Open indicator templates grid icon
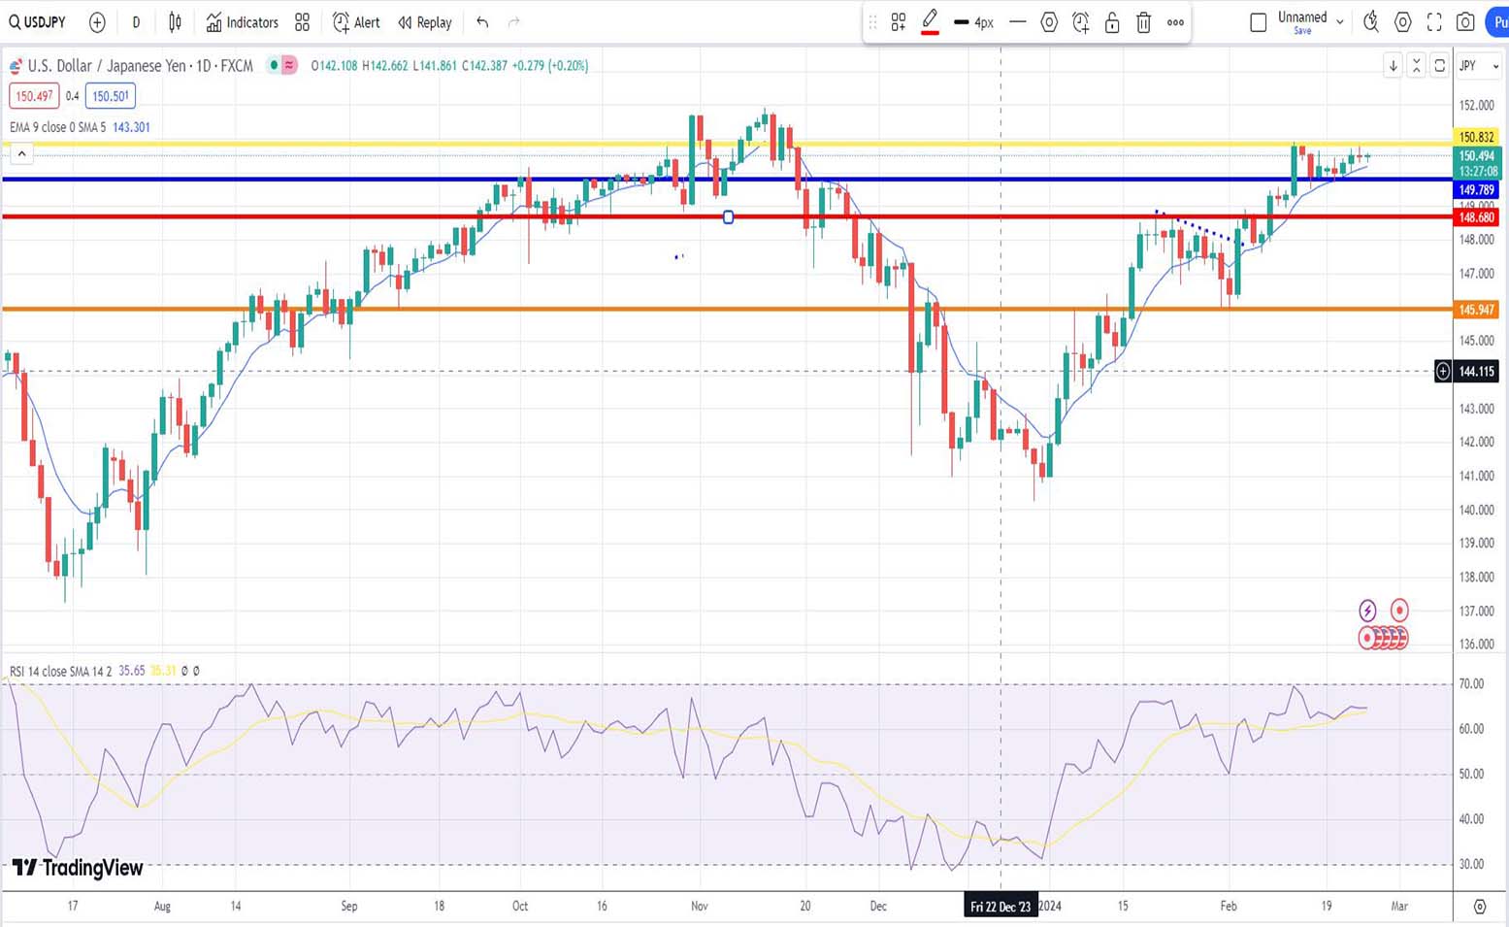Viewport: 1509px width, 927px height. (x=303, y=22)
